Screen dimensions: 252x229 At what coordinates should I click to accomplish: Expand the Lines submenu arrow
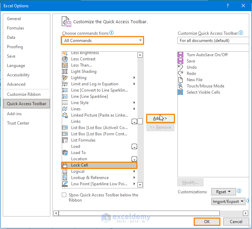(134, 109)
